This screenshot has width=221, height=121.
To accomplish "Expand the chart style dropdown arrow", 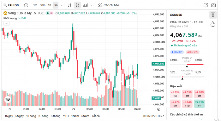I will tap(92, 5).
